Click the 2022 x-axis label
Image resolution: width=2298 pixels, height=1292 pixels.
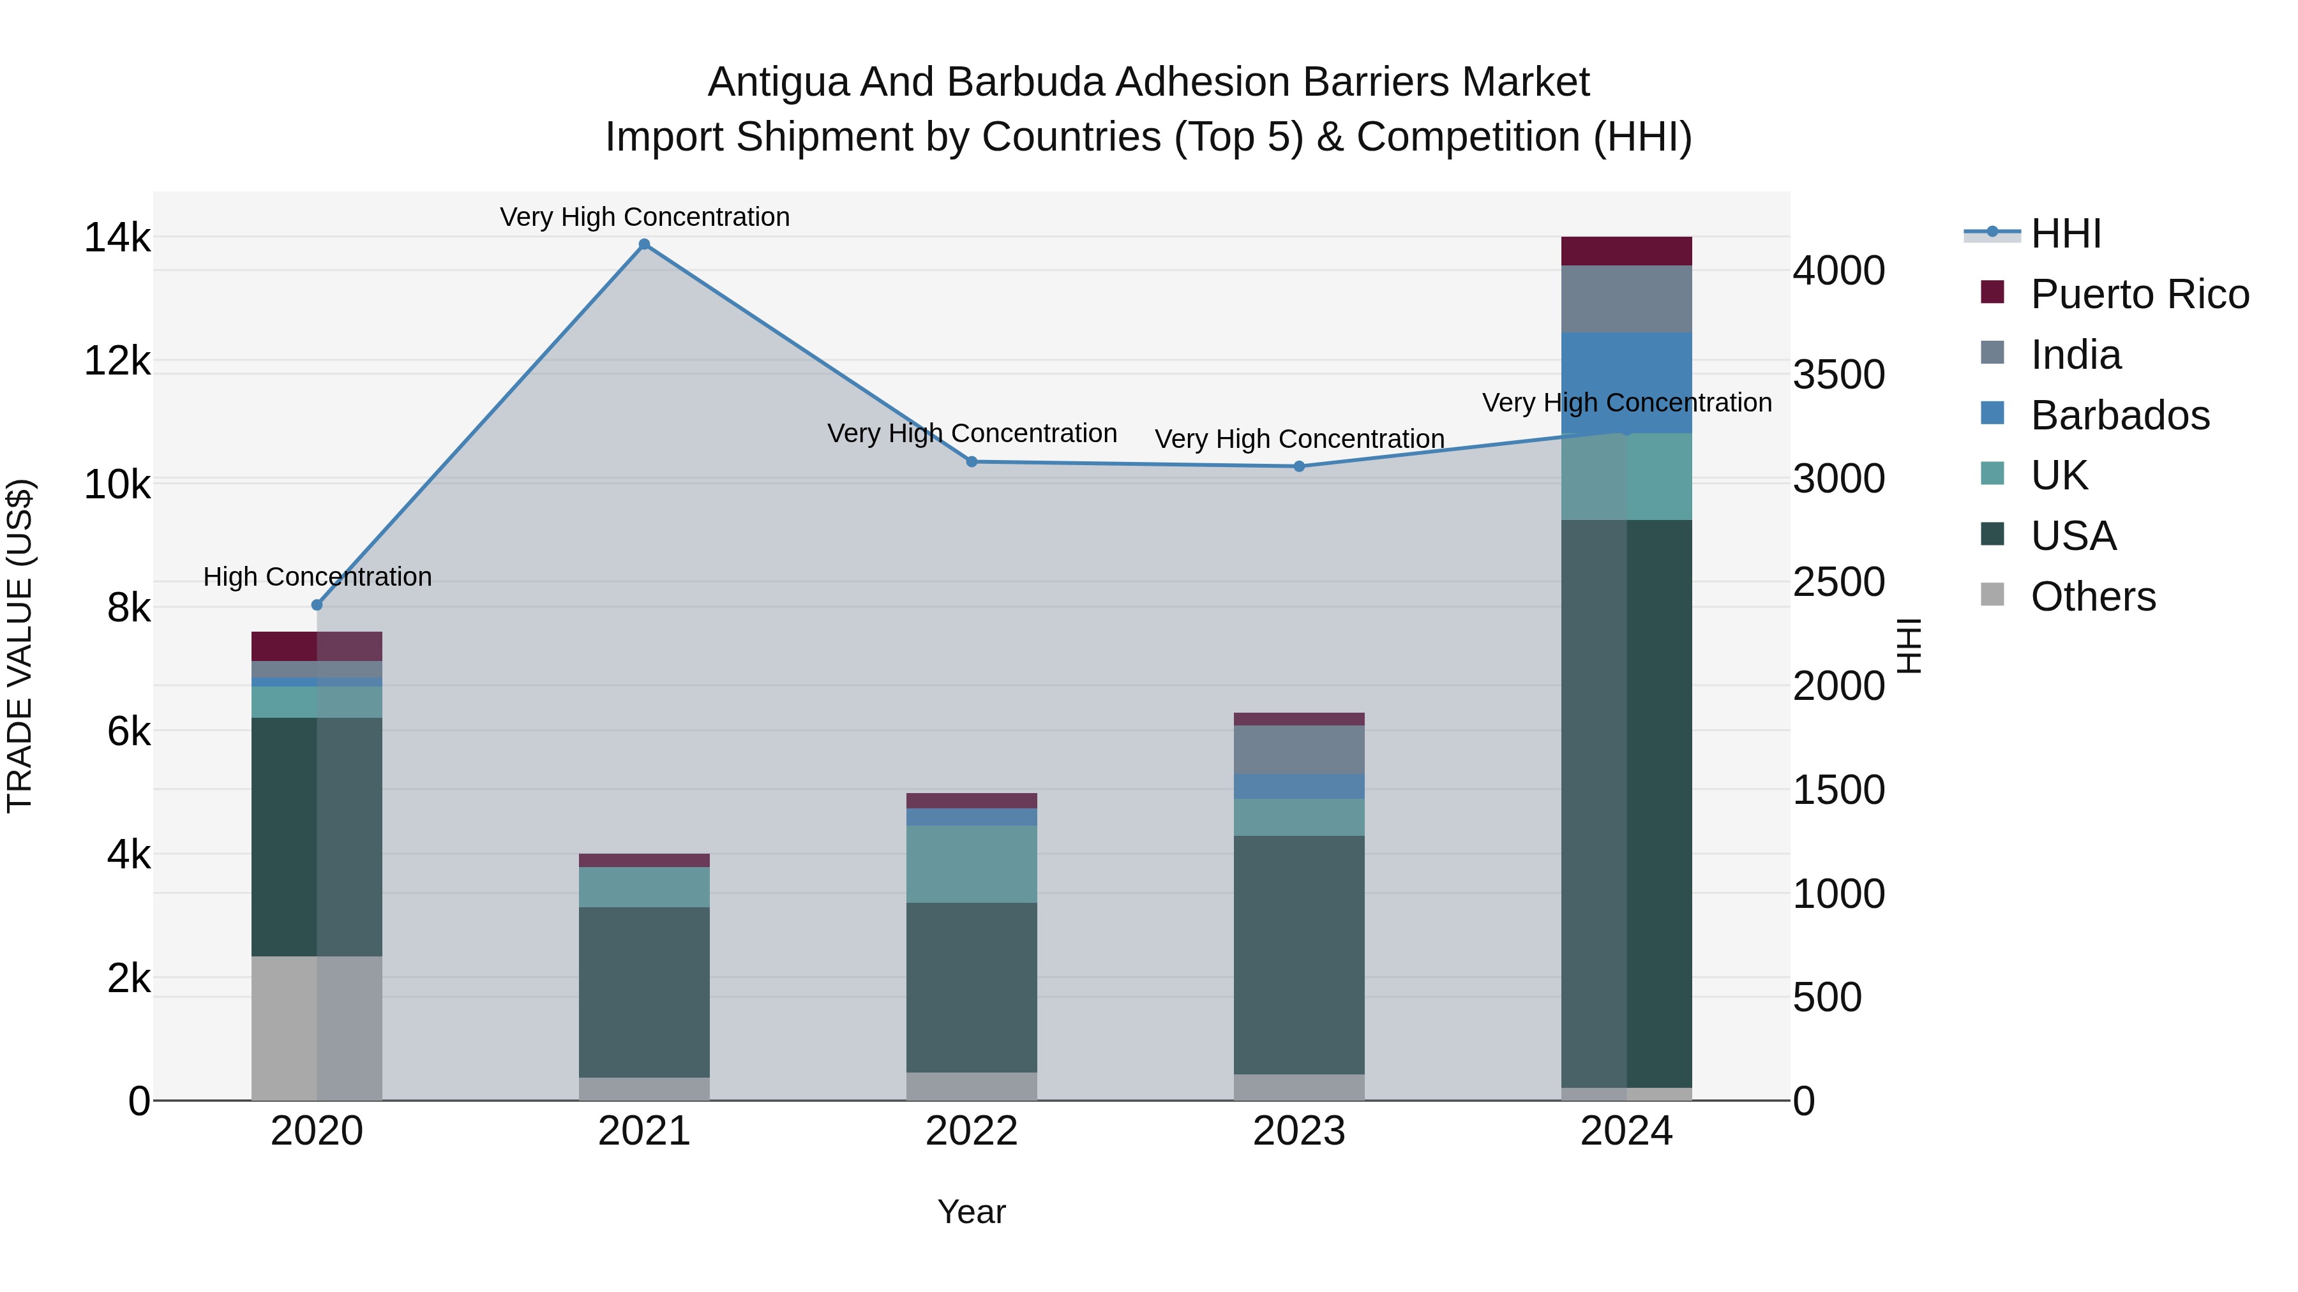point(972,1131)
